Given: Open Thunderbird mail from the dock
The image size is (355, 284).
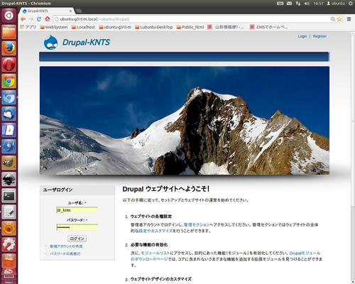Looking at the screenshot, I should point(9,114).
